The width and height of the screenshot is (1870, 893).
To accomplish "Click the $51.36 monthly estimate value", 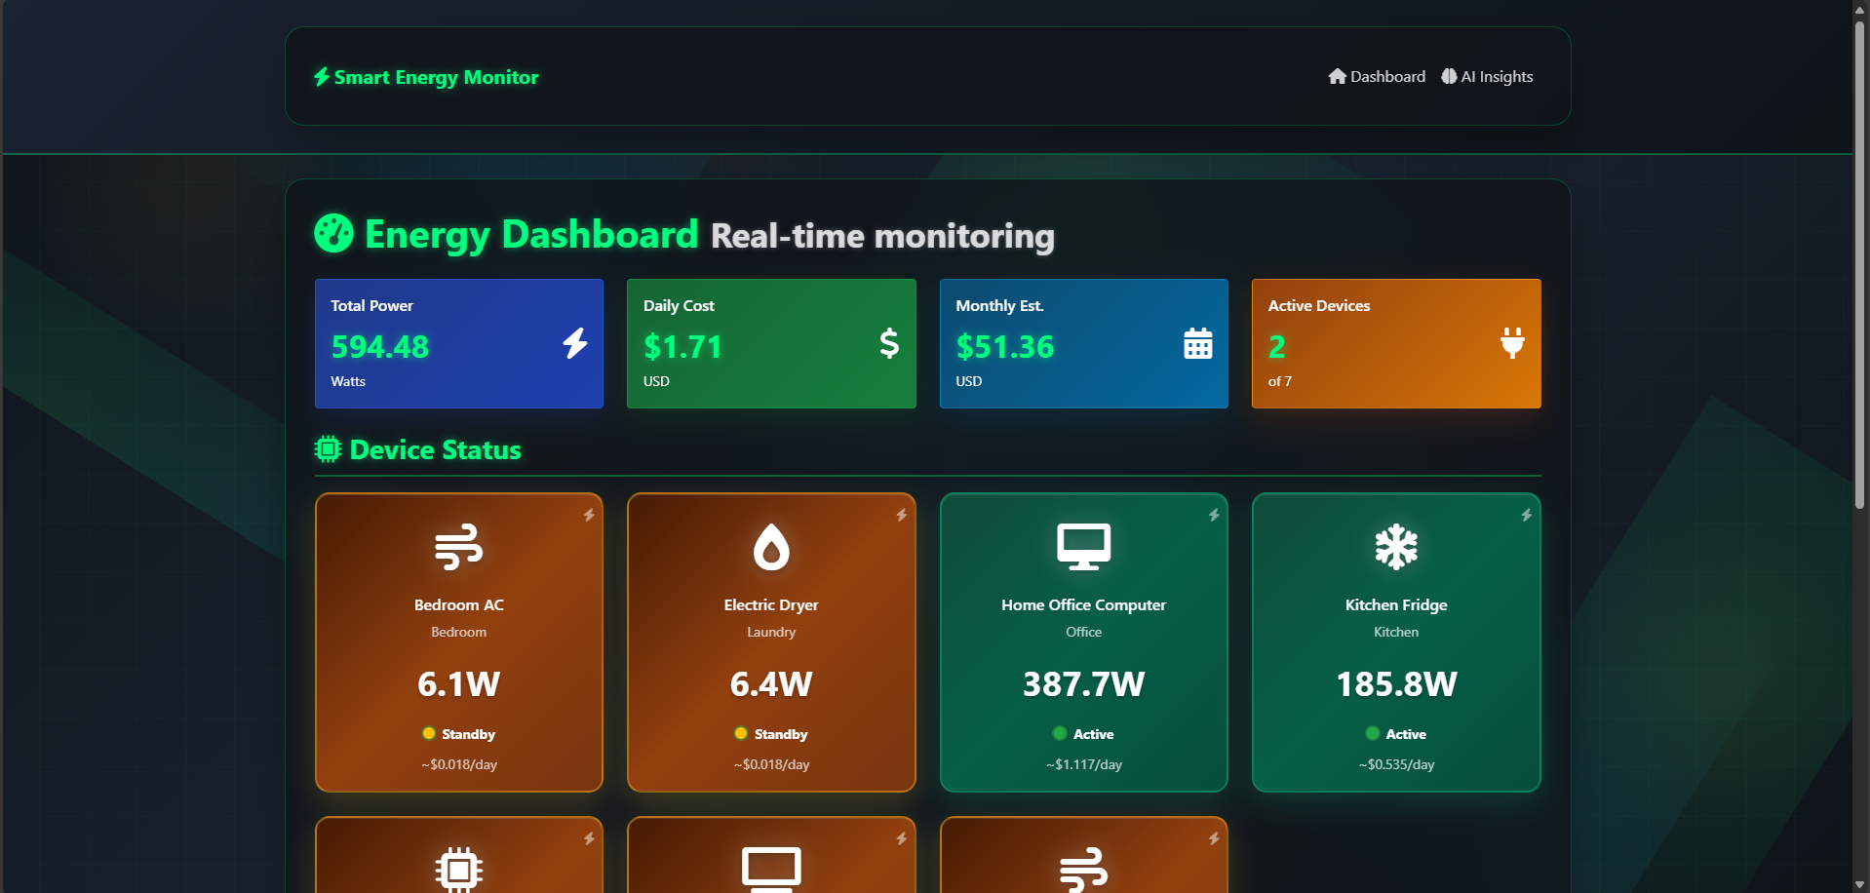I will (x=1005, y=346).
